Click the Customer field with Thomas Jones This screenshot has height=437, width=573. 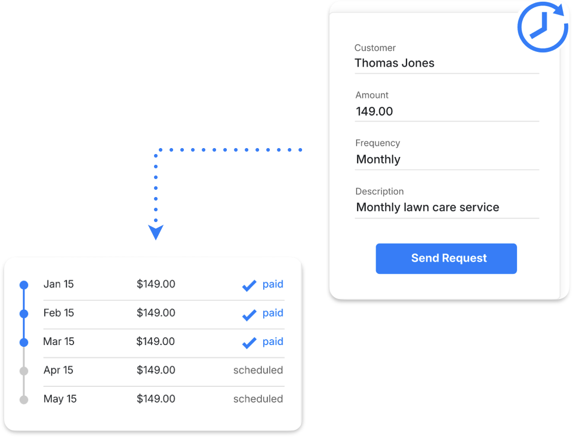click(446, 63)
